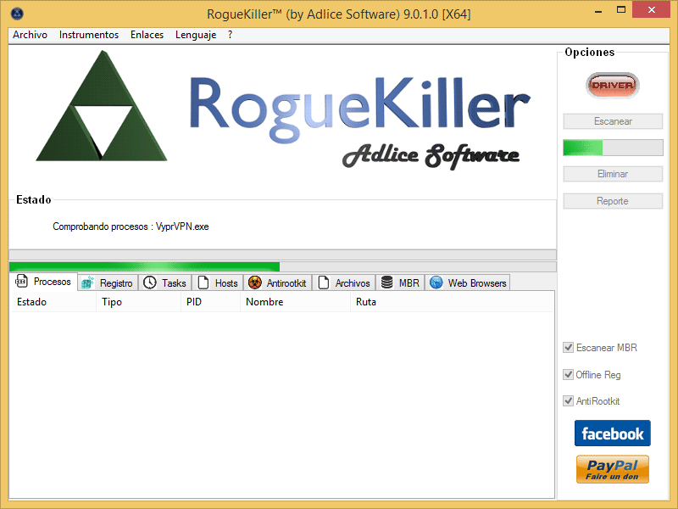The height and width of the screenshot is (509, 678).
Task: Sort by the Ruta column header
Action: [x=452, y=302]
